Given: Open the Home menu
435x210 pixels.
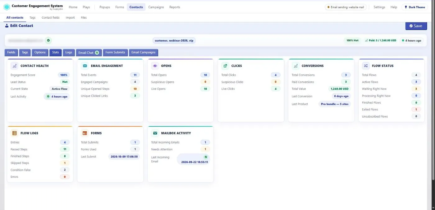Looking at the screenshot, I should [x=73, y=7].
